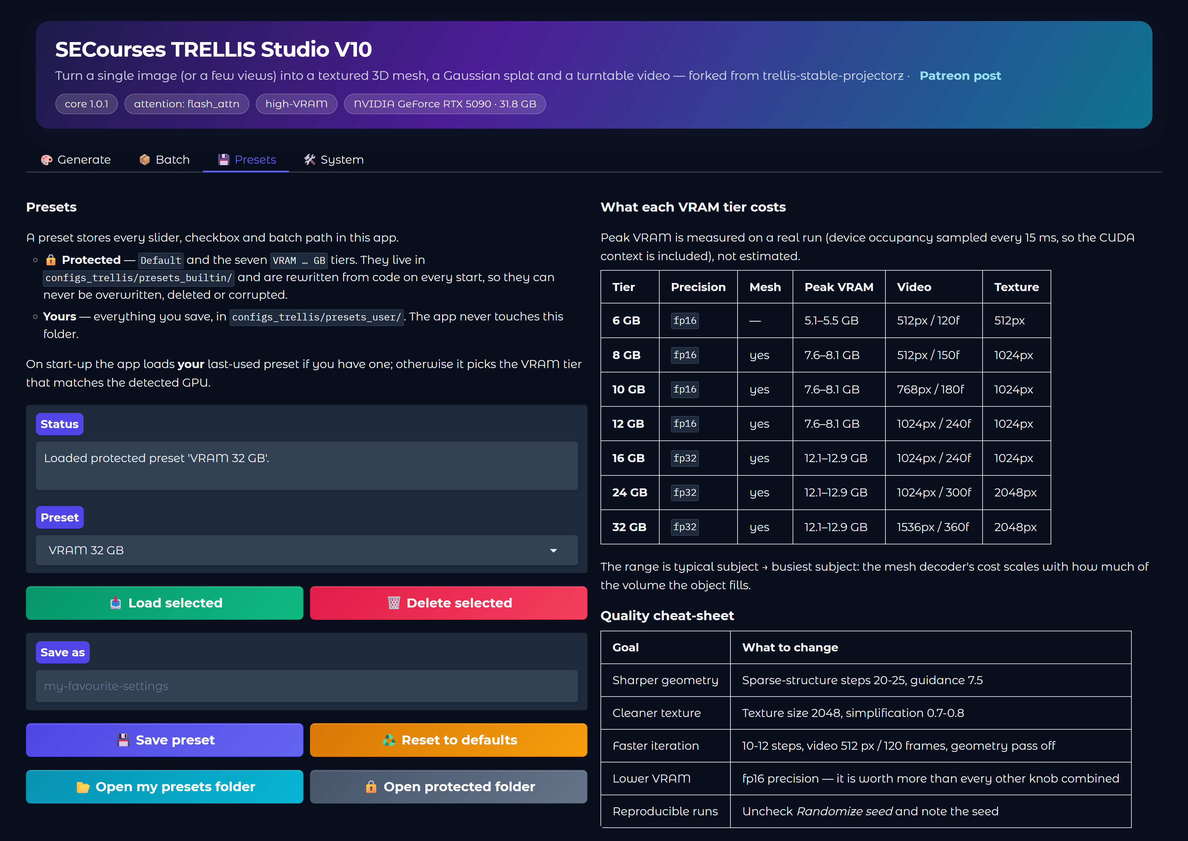Viewport: 1188px width, 841px height.
Task: Open the Patreon post link
Action: tap(960, 75)
